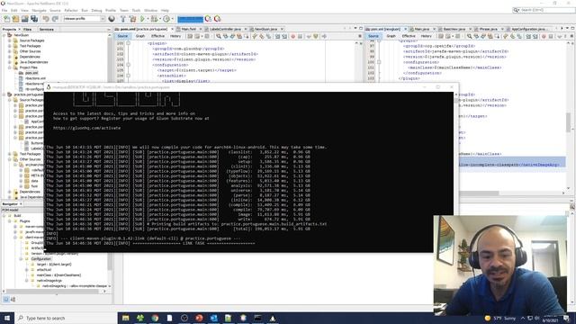The image size is (576, 324).
Task: Click the find selection magnifier icon, left editor
Action: pyautogui.click(x=219, y=36)
